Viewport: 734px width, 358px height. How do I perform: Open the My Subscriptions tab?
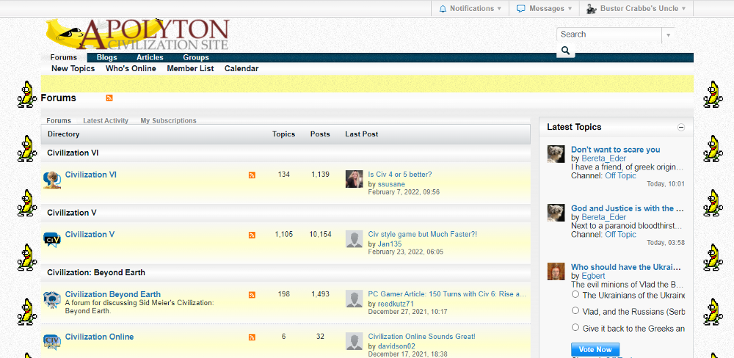tap(169, 121)
